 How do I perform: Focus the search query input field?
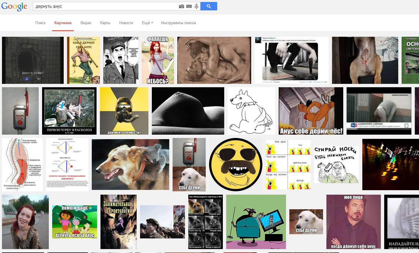(106, 6)
